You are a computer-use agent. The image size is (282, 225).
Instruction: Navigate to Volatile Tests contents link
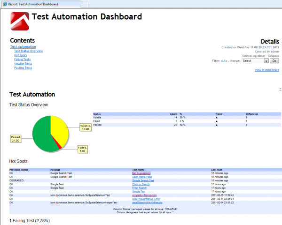tap(23, 64)
